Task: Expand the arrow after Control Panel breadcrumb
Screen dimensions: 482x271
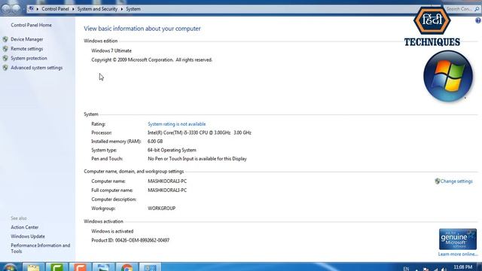Action: pyautogui.click(x=73, y=9)
